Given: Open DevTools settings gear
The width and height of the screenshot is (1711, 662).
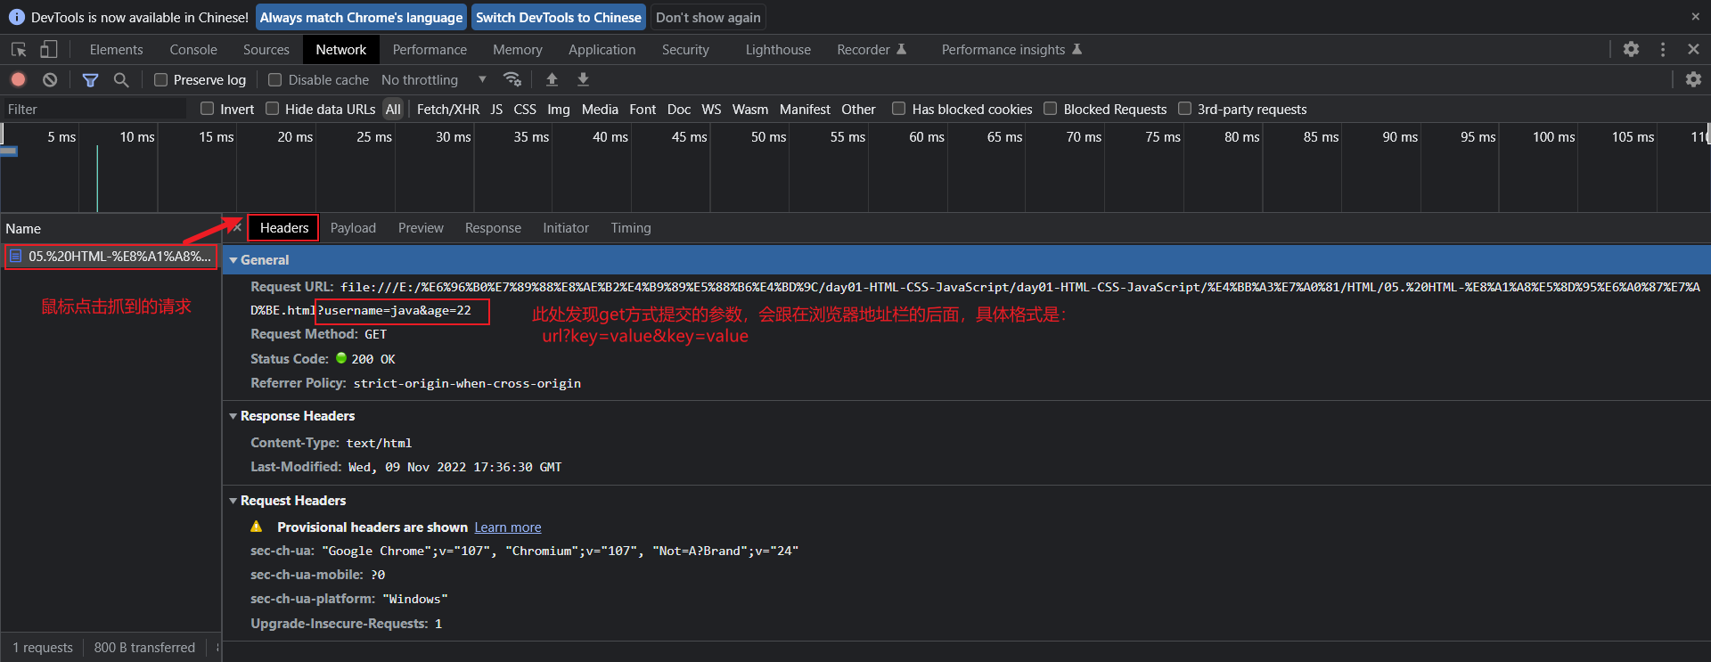Looking at the screenshot, I should 1631,50.
